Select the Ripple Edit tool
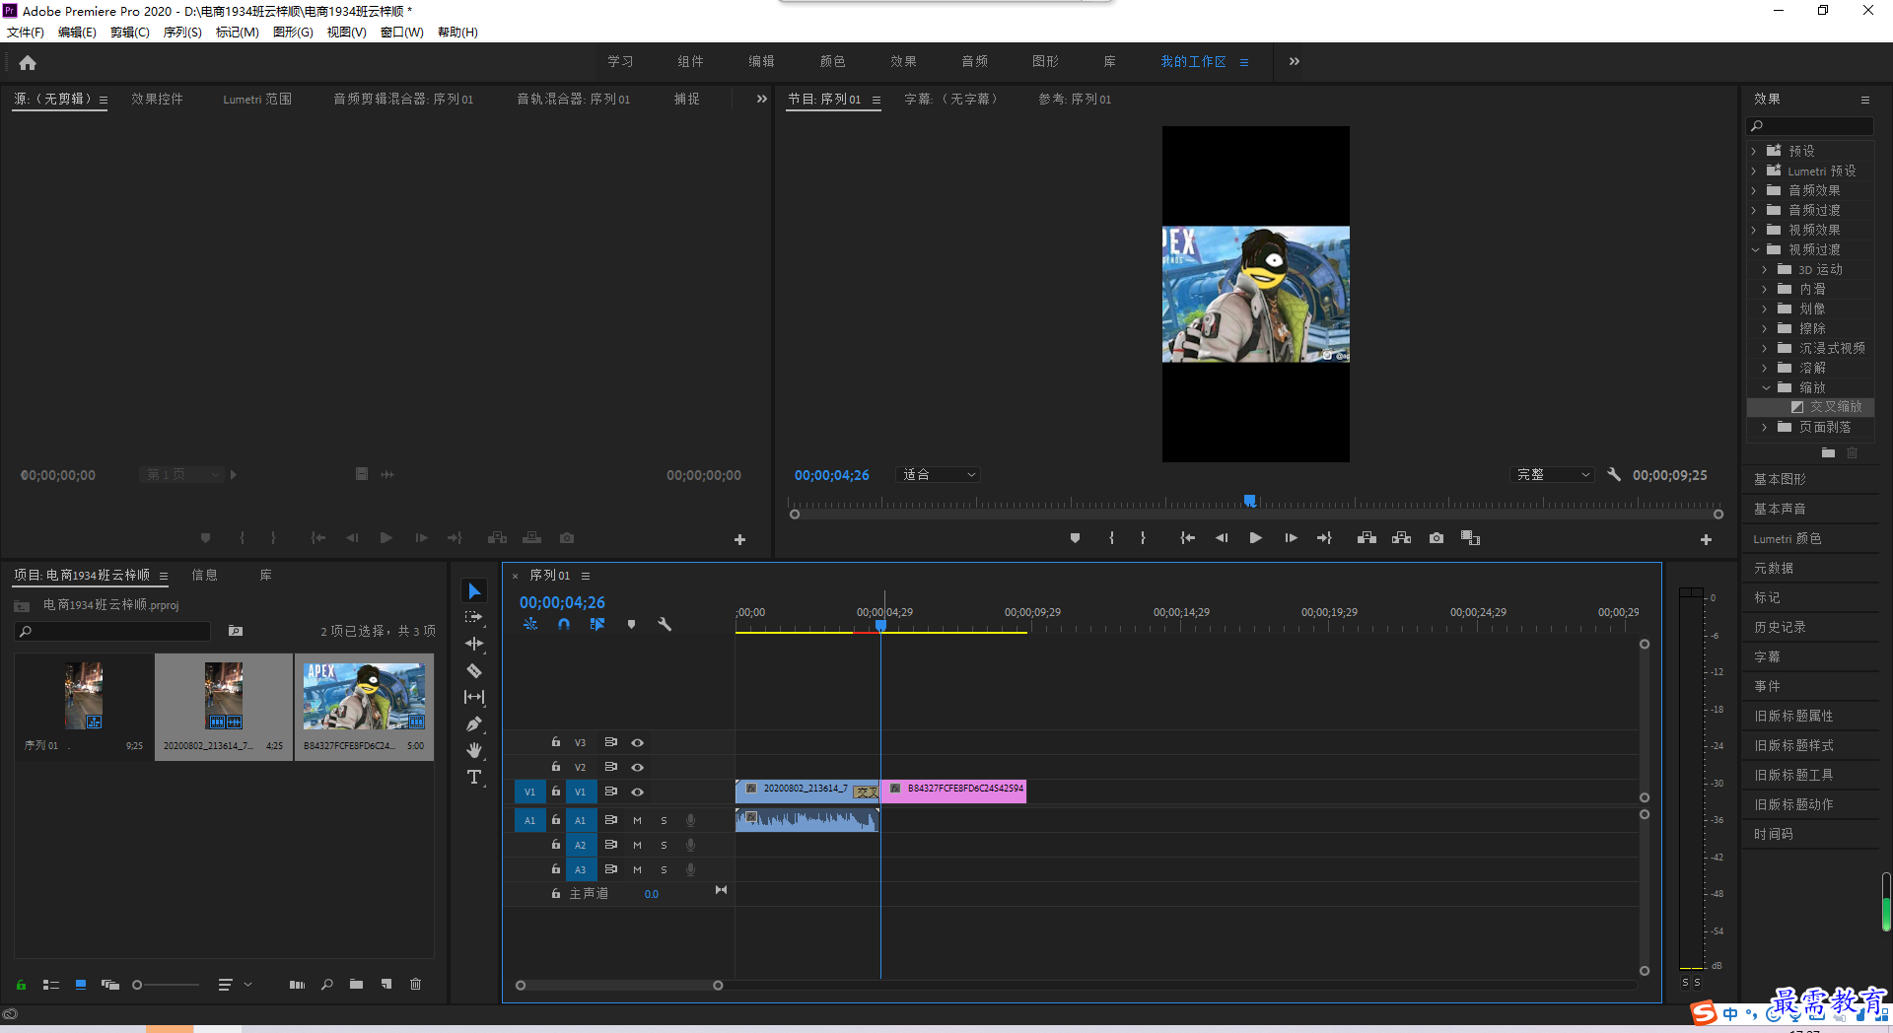 (474, 644)
